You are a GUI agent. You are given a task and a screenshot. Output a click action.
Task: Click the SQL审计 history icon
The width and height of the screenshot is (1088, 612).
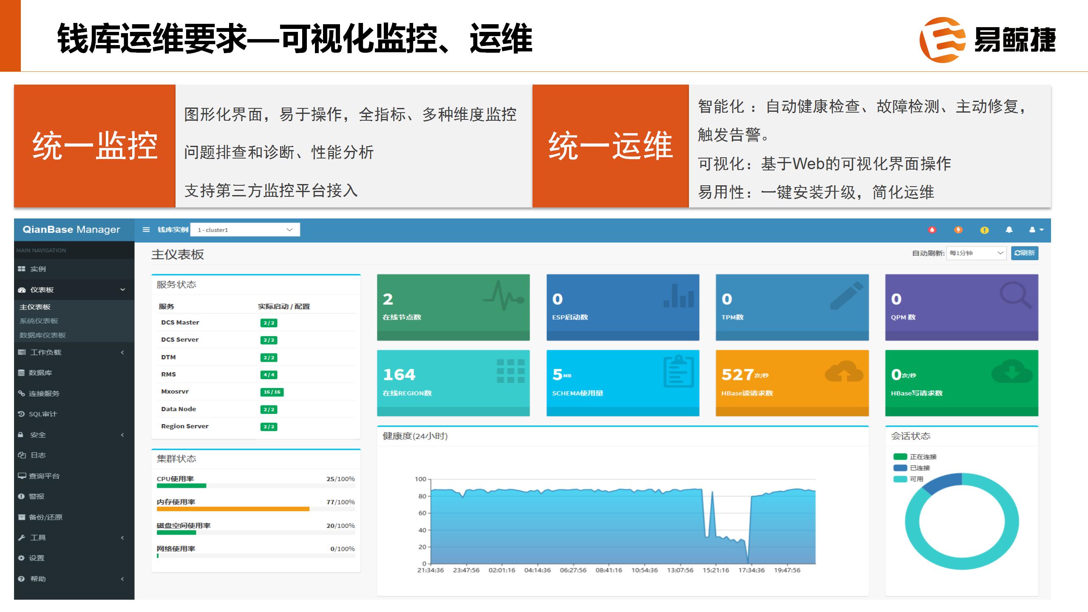[x=21, y=414]
